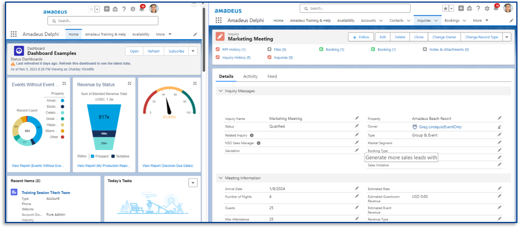Viewport: 519px width, 228px height.
Task: Edit the Status field with its pencil icon
Action: [x=357, y=126]
